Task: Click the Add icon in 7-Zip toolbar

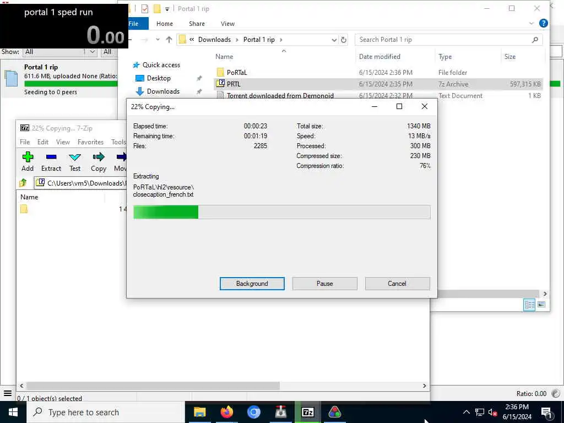Action: [28, 157]
